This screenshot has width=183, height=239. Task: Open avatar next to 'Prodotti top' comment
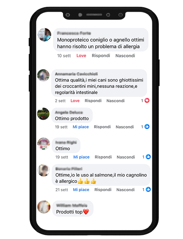pyautogui.click(x=44, y=207)
